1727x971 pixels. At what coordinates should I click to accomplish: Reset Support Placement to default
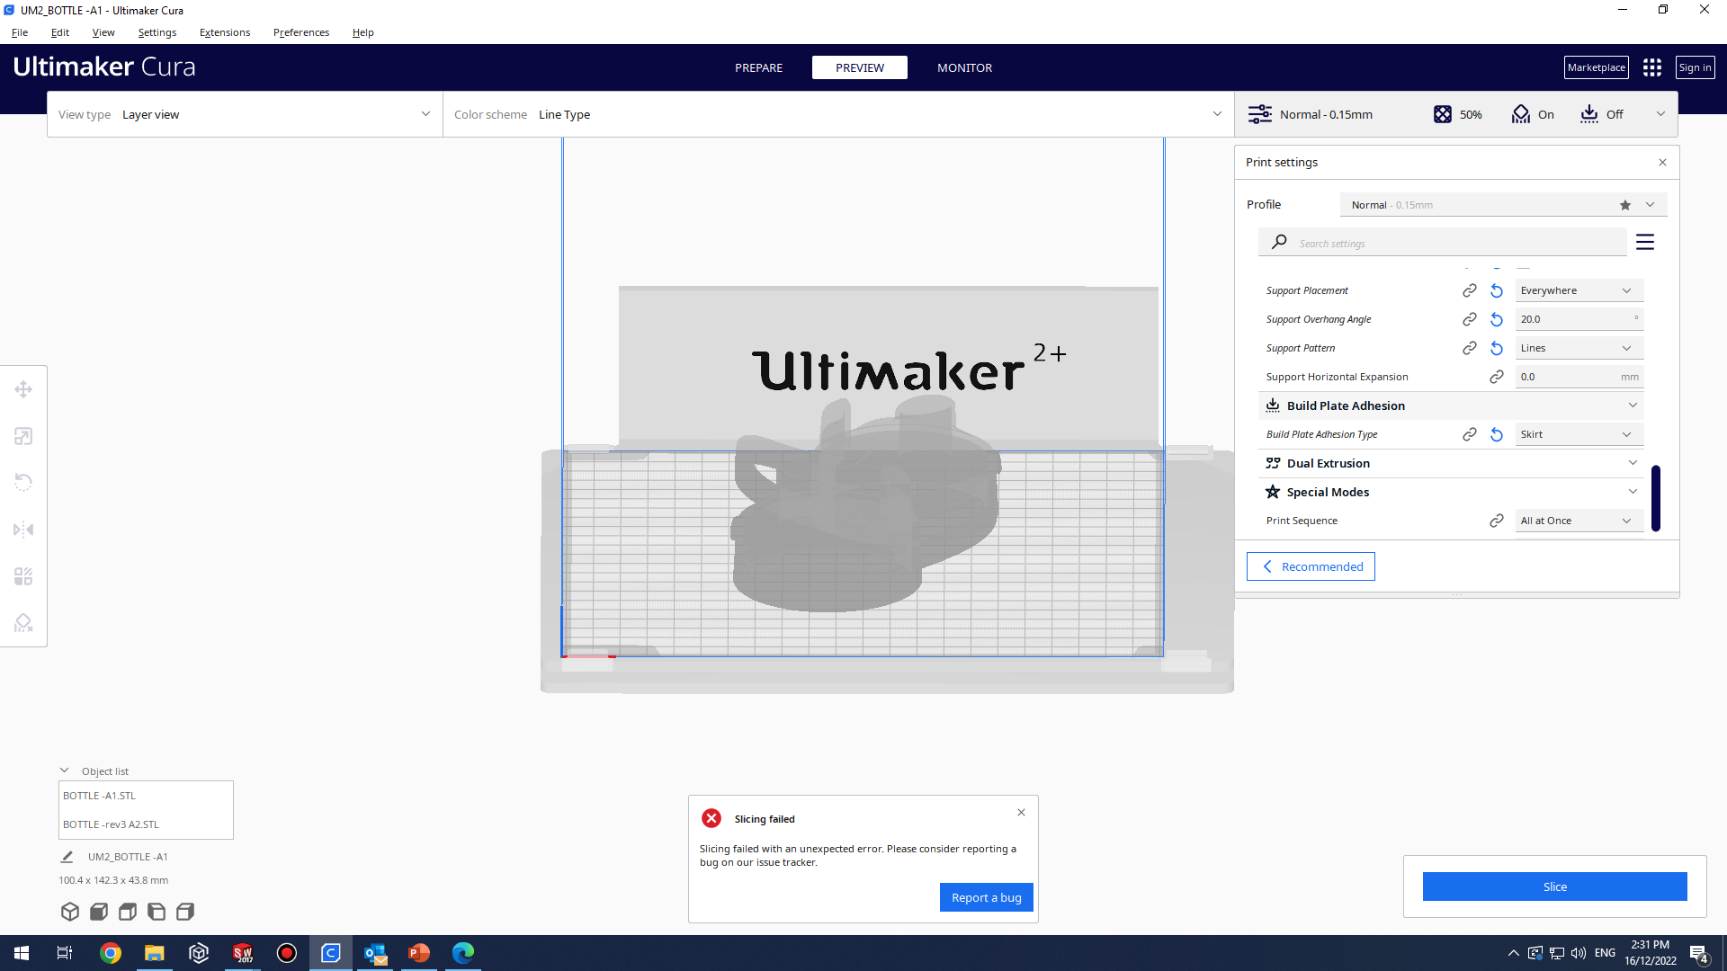click(x=1497, y=290)
